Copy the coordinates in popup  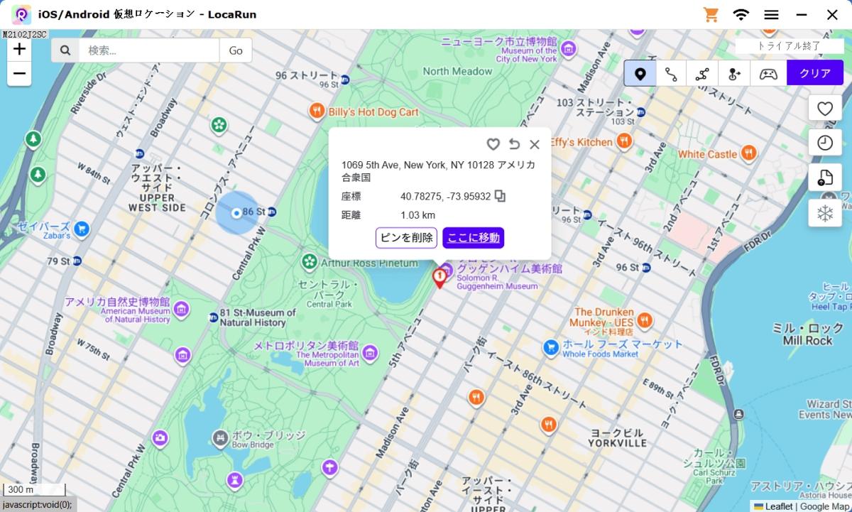point(501,196)
